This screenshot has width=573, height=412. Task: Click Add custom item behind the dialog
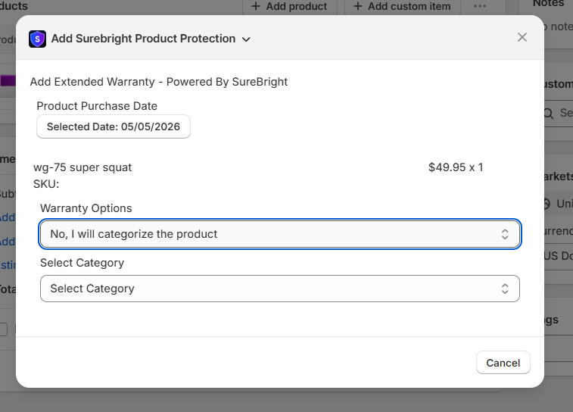point(403,7)
